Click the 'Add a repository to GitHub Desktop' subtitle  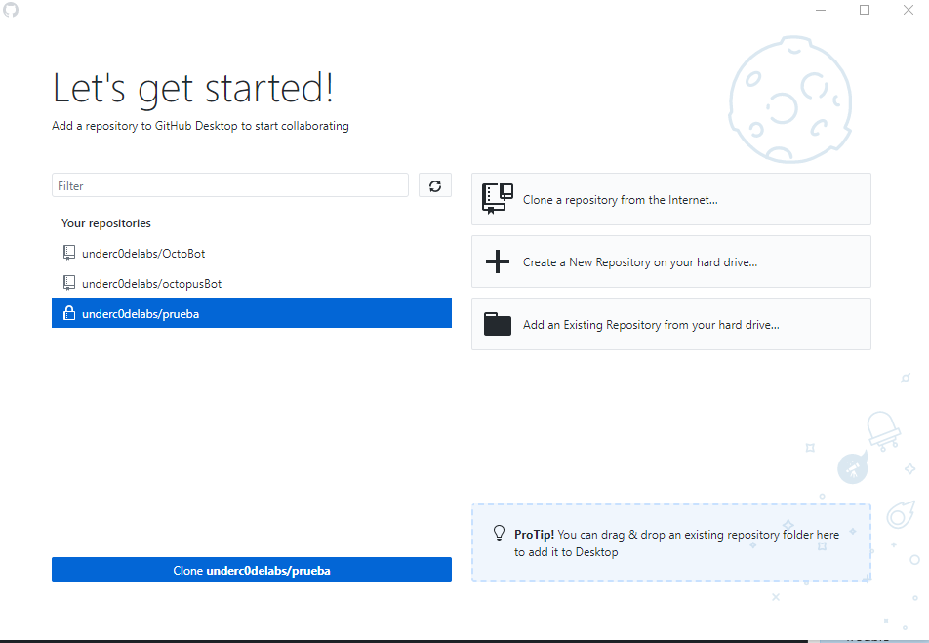pos(200,126)
